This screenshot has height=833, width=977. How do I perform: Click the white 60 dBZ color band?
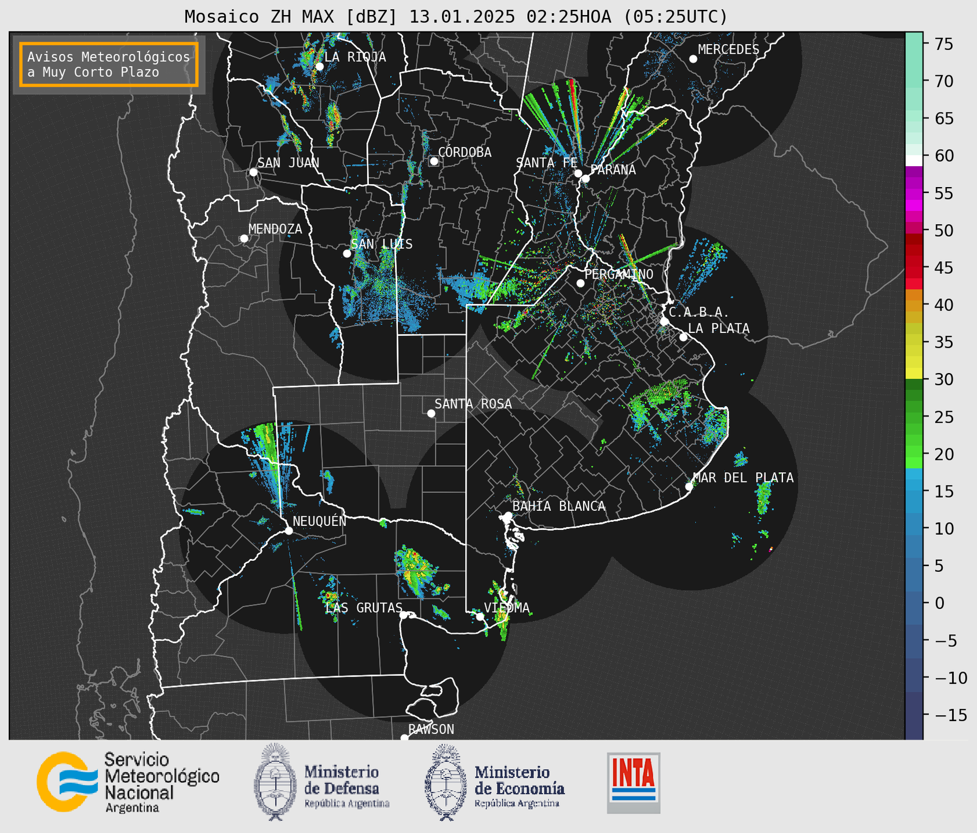point(914,160)
